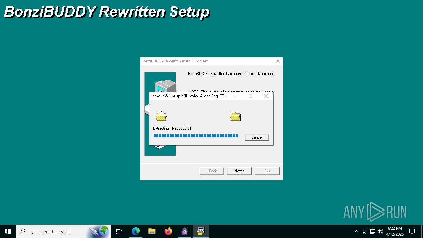Image resolution: width=423 pixels, height=238 pixels.
Task: Open the volume control tray icon
Action: (380, 231)
